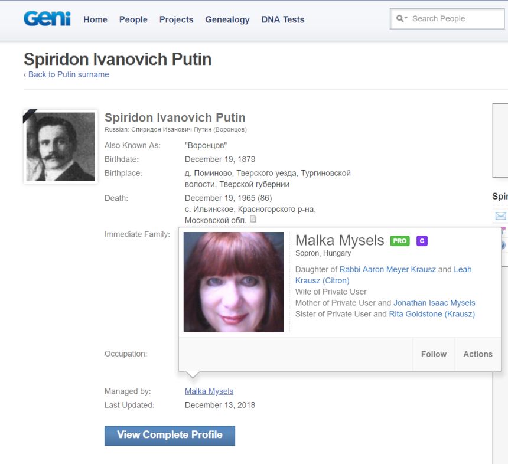Click the green PRO badge
This screenshot has width=508, height=464.
[400, 241]
